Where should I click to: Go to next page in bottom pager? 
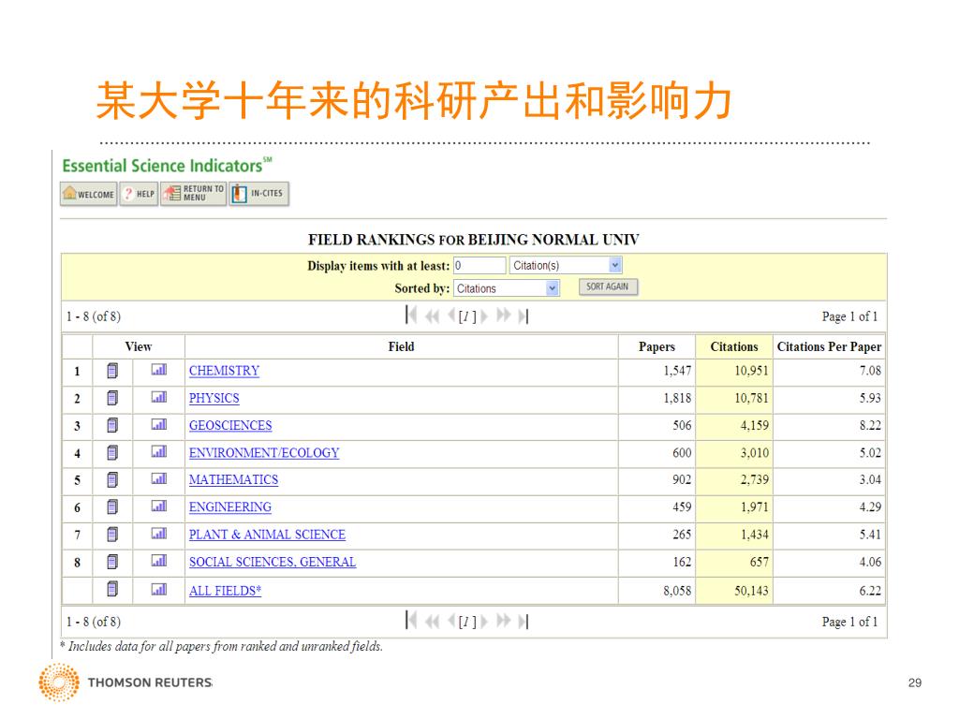pyautogui.click(x=484, y=622)
